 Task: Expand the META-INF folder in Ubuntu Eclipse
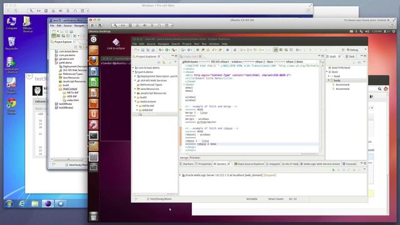click(x=137, y=106)
